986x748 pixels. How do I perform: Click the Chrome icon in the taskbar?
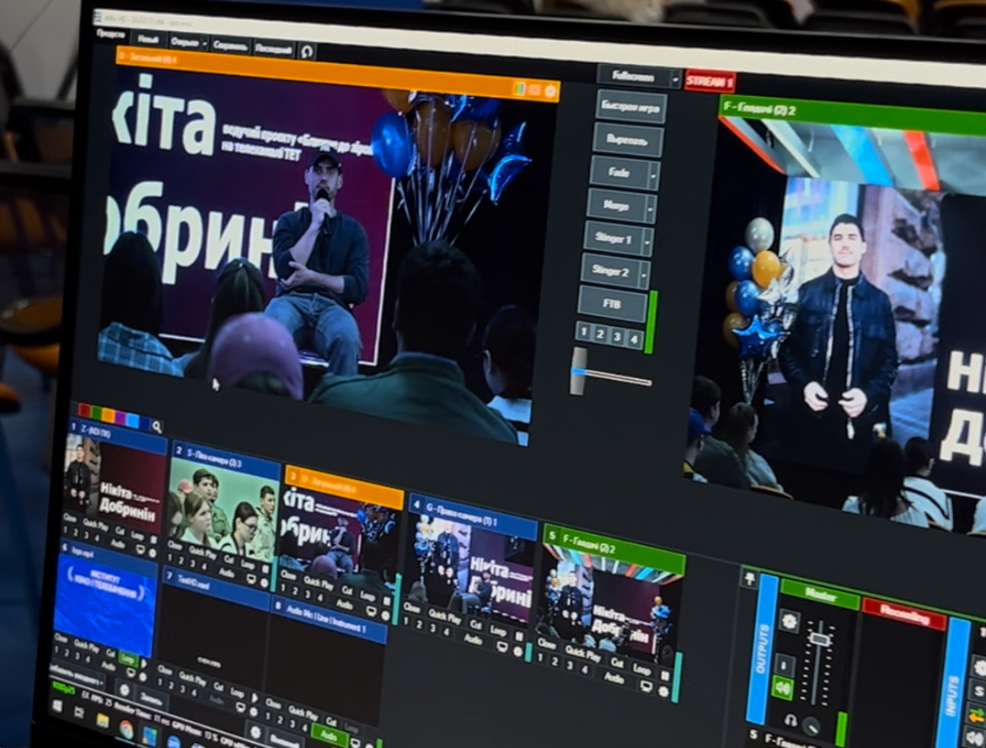tap(126, 728)
